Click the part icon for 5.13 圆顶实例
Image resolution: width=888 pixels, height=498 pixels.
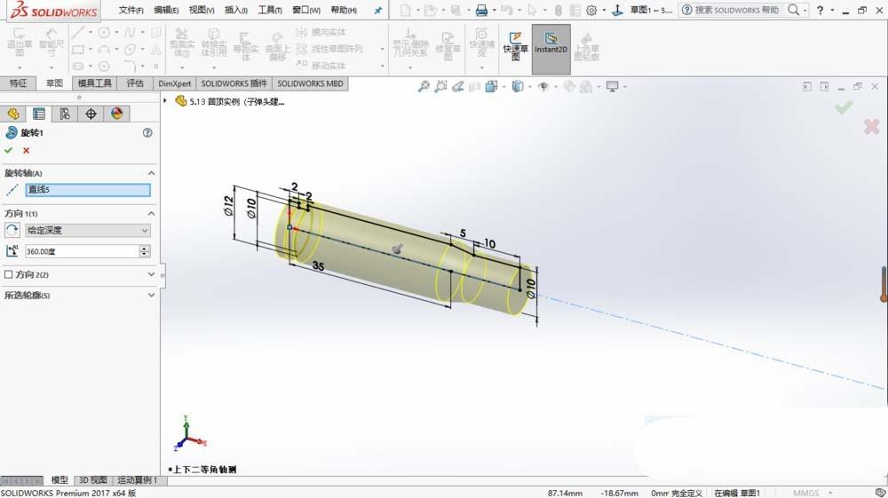(180, 100)
